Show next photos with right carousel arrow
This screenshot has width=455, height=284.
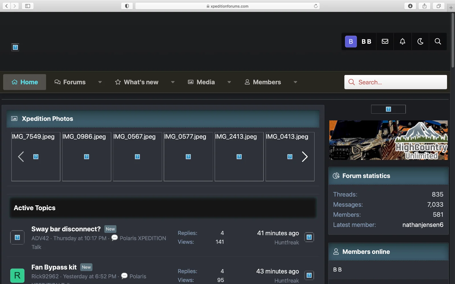[x=305, y=157]
